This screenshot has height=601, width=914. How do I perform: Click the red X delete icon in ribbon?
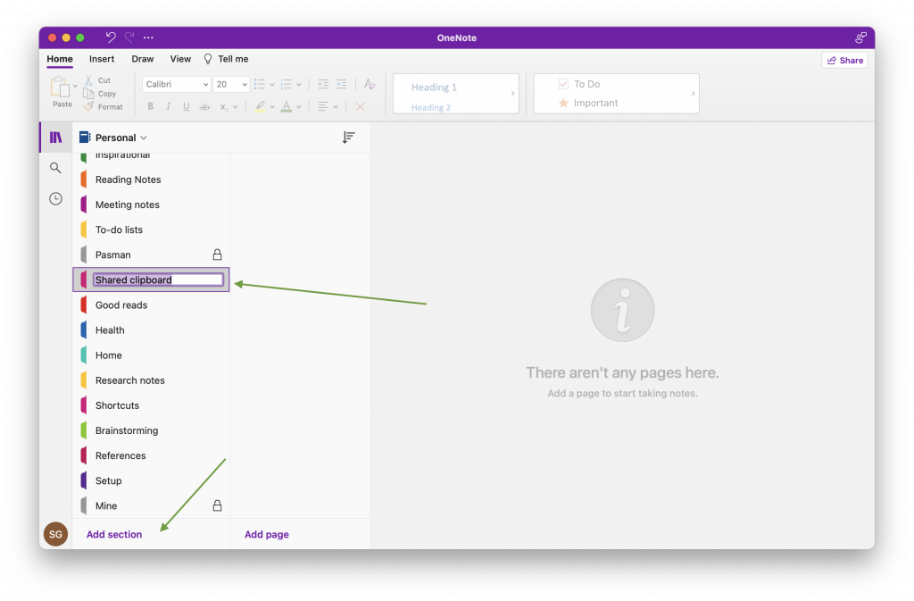[361, 106]
